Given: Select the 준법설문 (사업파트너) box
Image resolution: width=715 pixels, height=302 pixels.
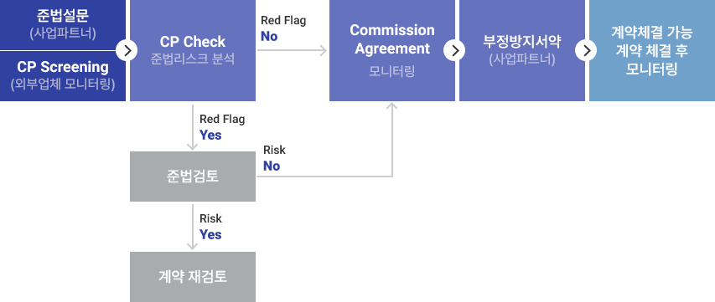Looking at the screenshot, I should pyautogui.click(x=63, y=24).
